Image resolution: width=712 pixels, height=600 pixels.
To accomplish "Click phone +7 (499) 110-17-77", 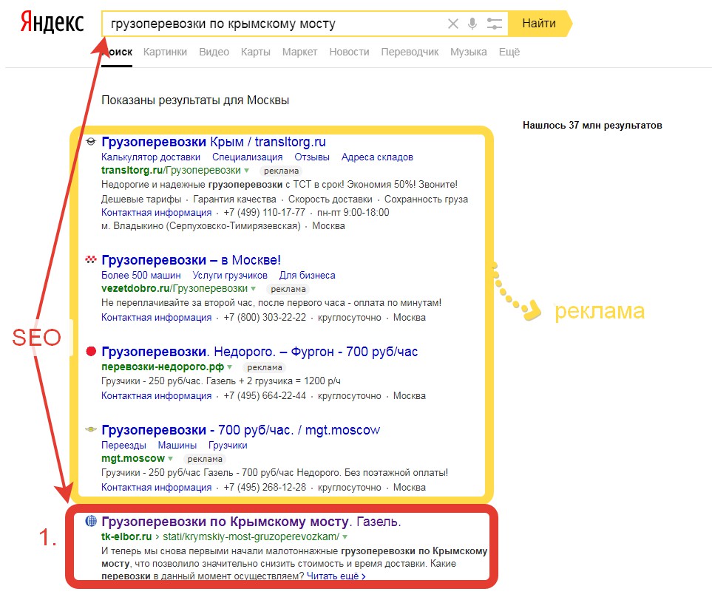I will 264,212.
